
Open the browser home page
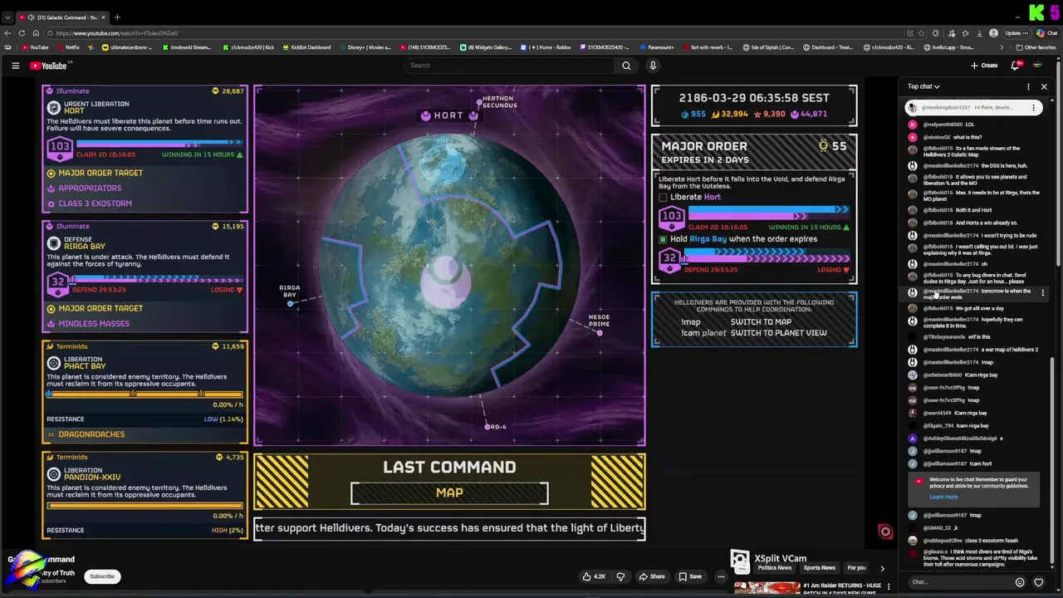(x=37, y=33)
